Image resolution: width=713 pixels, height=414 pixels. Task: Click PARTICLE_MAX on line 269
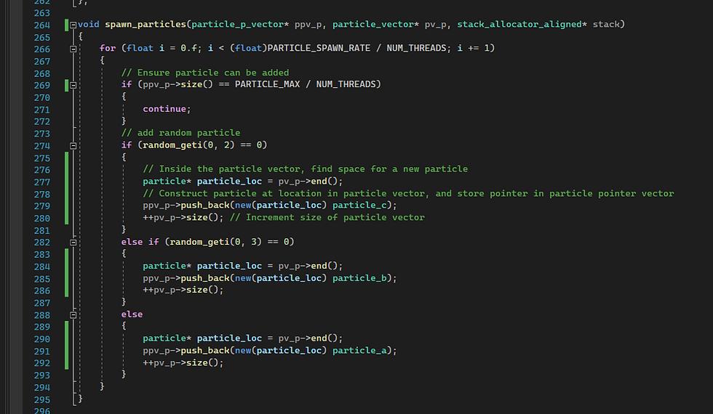click(x=268, y=84)
